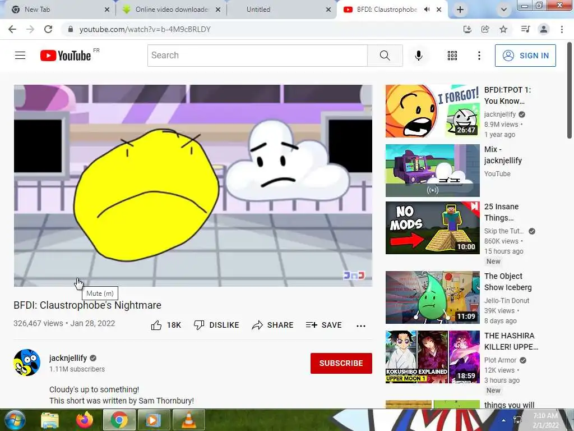Image resolution: width=574 pixels, height=431 pixels.
Task: Start voice search with microphone icon
Action: coord(418,56)
